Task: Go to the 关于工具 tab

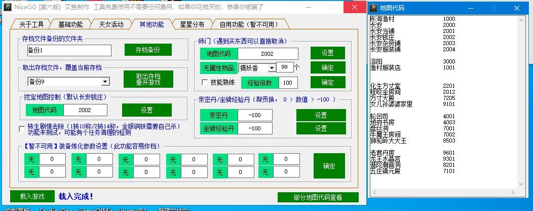Action: tap(31, 24)
